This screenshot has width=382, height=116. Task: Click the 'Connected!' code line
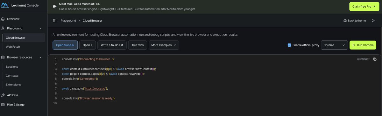coord(80,78)
